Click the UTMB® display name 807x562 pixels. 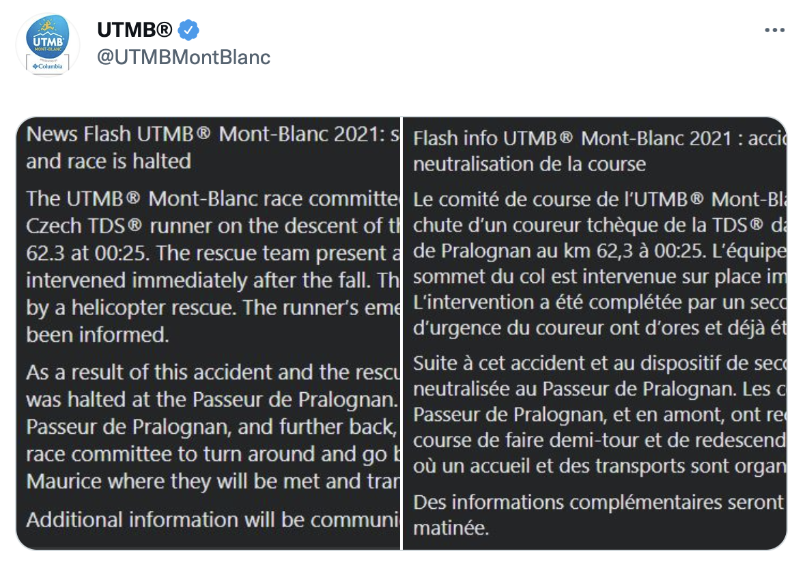click(134, 30)
